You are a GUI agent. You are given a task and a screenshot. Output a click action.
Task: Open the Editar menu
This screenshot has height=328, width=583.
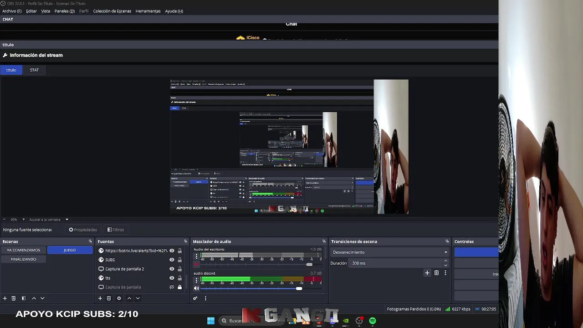tap(31, 11)
